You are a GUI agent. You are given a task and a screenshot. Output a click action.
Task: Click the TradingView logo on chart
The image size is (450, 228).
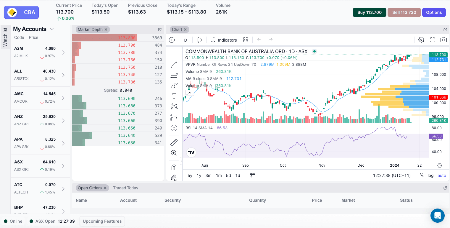191,152
